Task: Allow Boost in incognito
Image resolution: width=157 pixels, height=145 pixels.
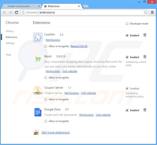Action: point(46,78)
